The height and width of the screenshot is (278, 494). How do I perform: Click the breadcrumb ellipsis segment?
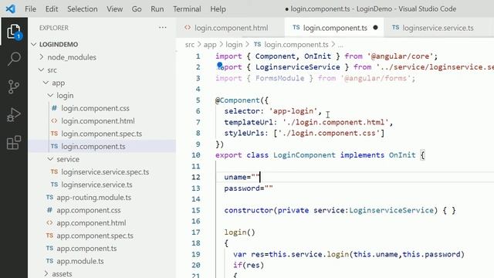[340, 45]
